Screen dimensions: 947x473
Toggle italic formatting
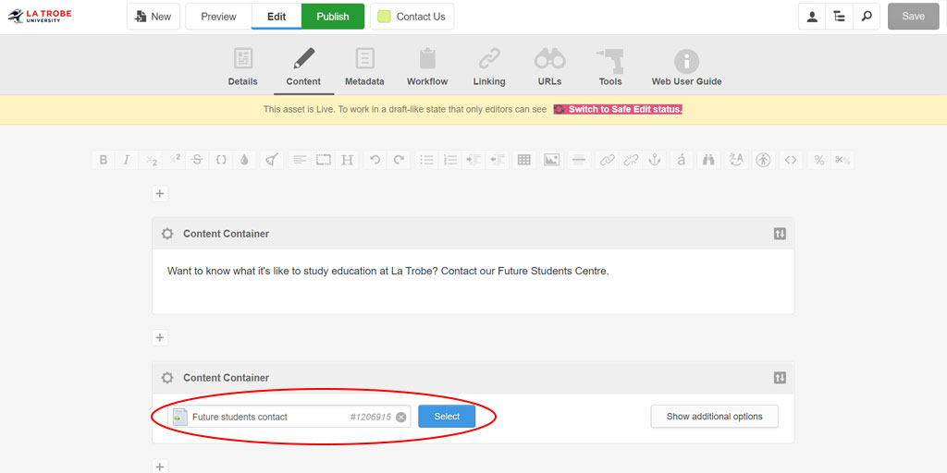[127, 160]
